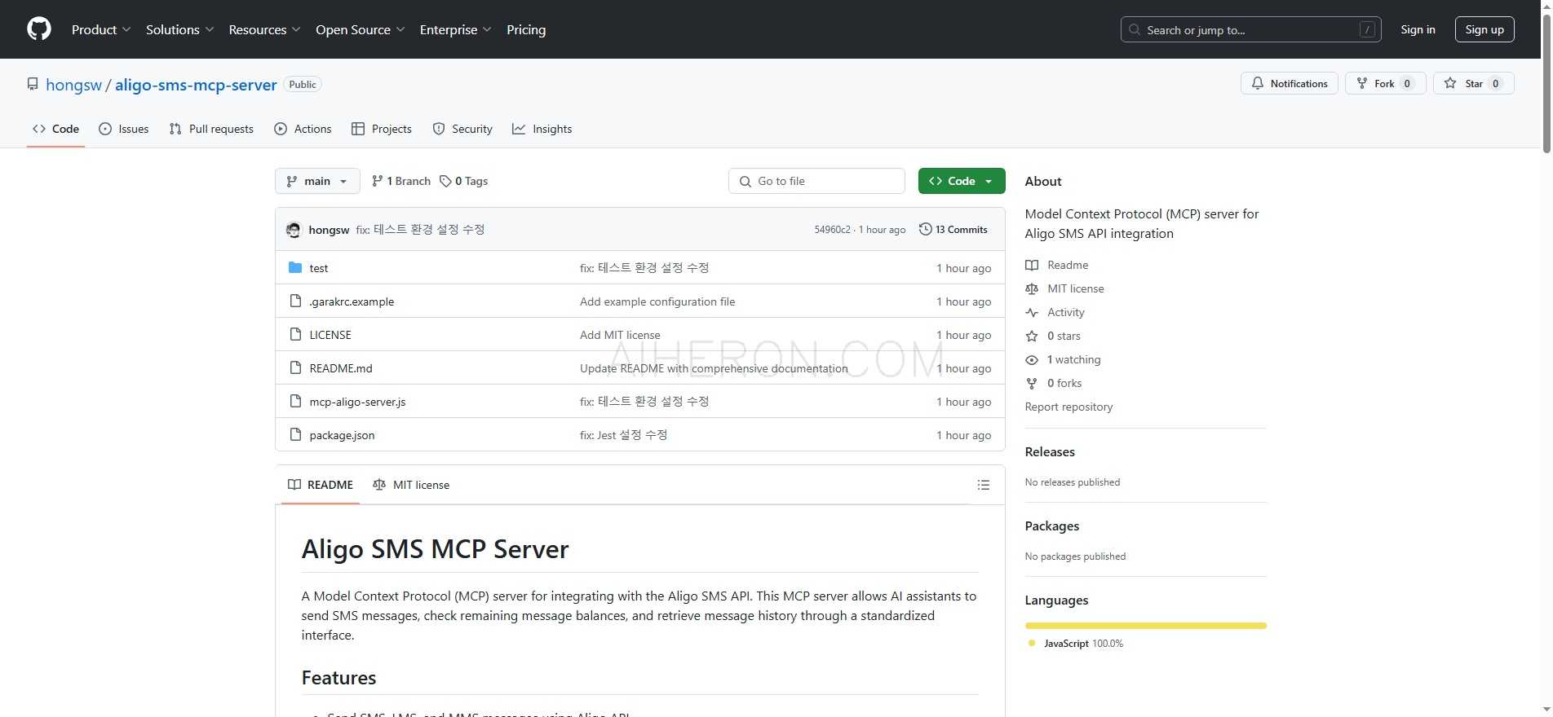Click the commits history clock icon
Viewport: 1553px width, 717px height.
pos(925,229)
